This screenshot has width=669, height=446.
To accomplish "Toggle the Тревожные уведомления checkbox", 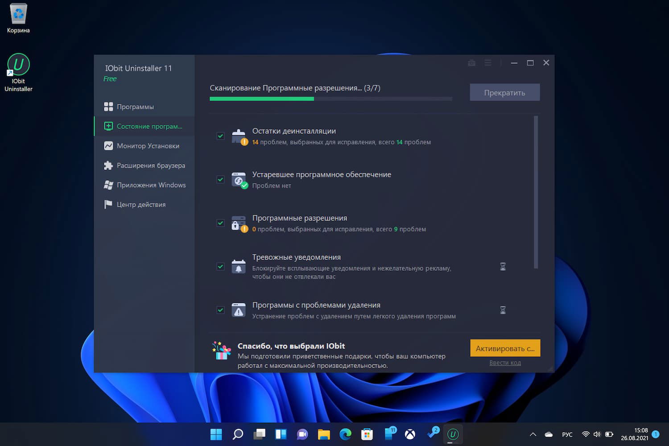I will click(220, 266).
